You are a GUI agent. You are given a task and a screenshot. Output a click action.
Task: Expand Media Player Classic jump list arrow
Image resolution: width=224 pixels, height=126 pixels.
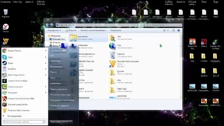(x=46, y=75)
